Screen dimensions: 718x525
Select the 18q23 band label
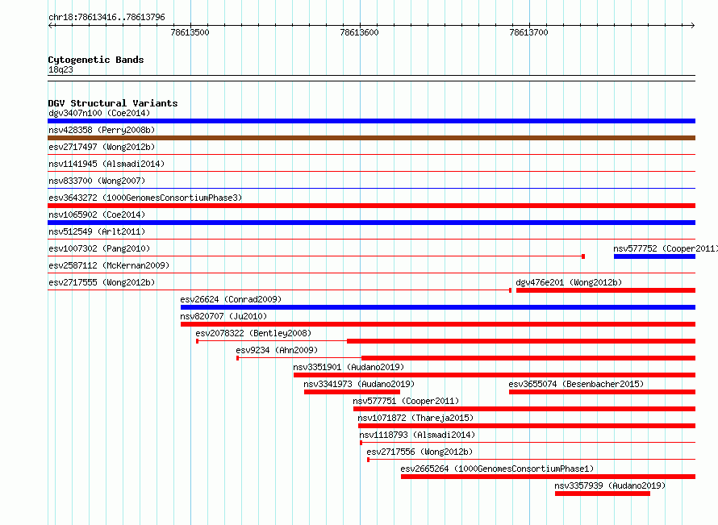click(x=61, y=69)
